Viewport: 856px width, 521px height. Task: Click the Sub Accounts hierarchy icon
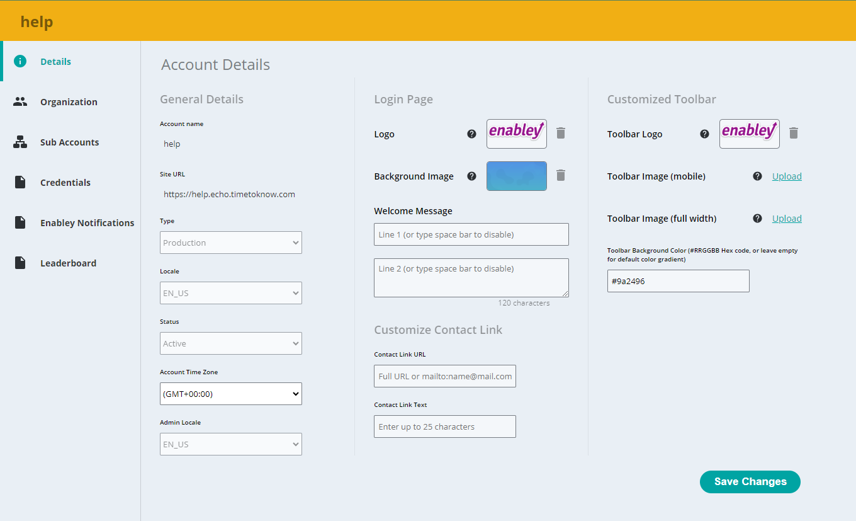tap(20, 142)
